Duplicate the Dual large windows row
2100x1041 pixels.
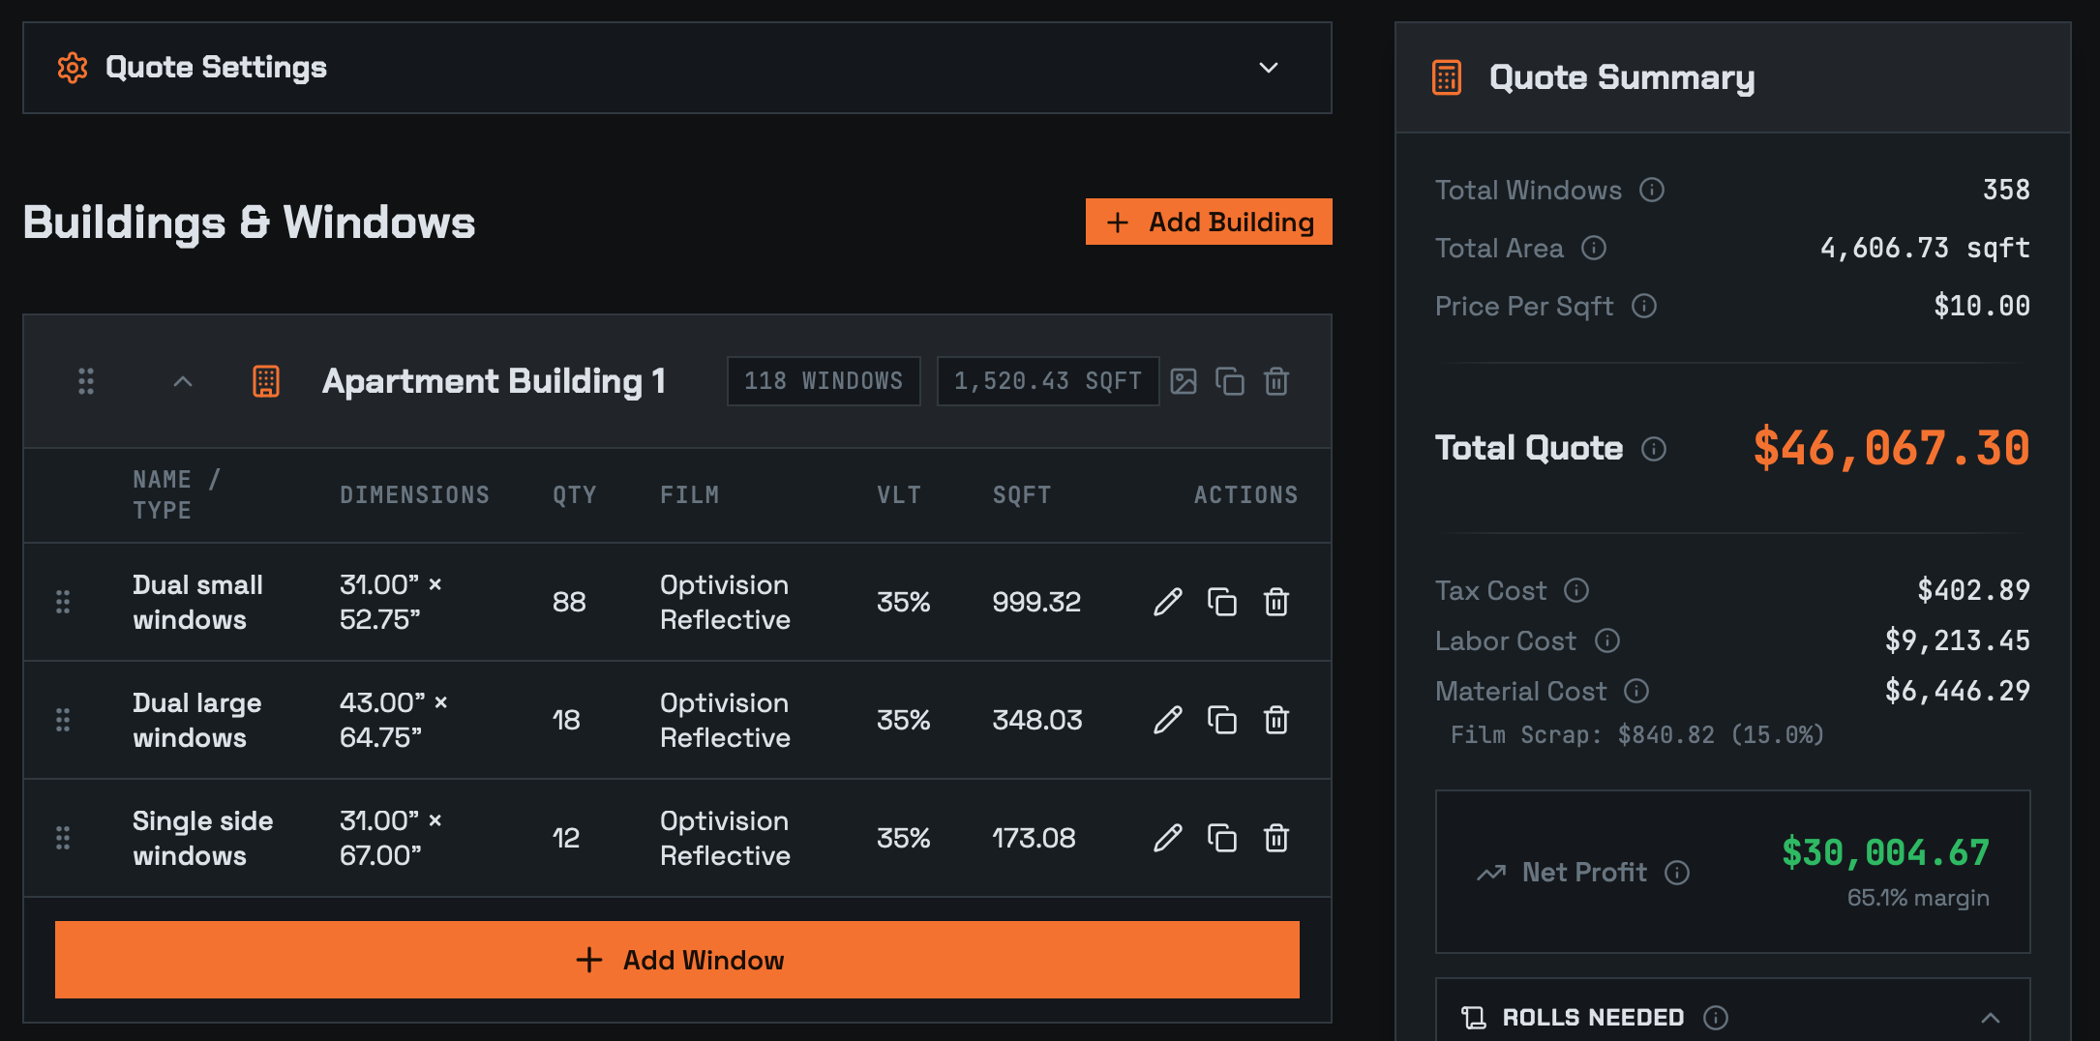(x=1221, y=720)
